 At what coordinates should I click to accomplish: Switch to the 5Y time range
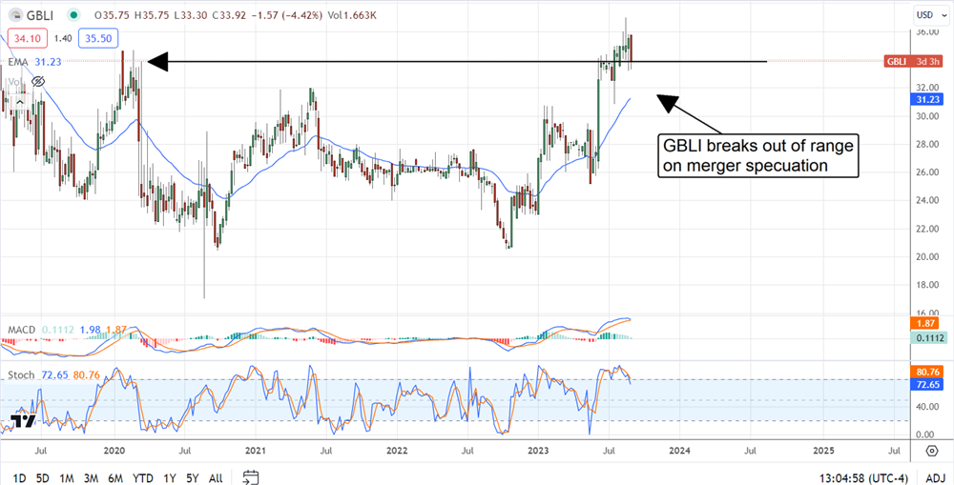pyautogui.click(x=192, y=476)
